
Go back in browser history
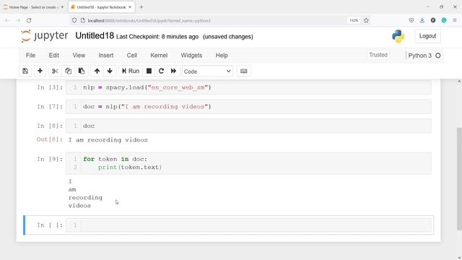click(7, 20)
